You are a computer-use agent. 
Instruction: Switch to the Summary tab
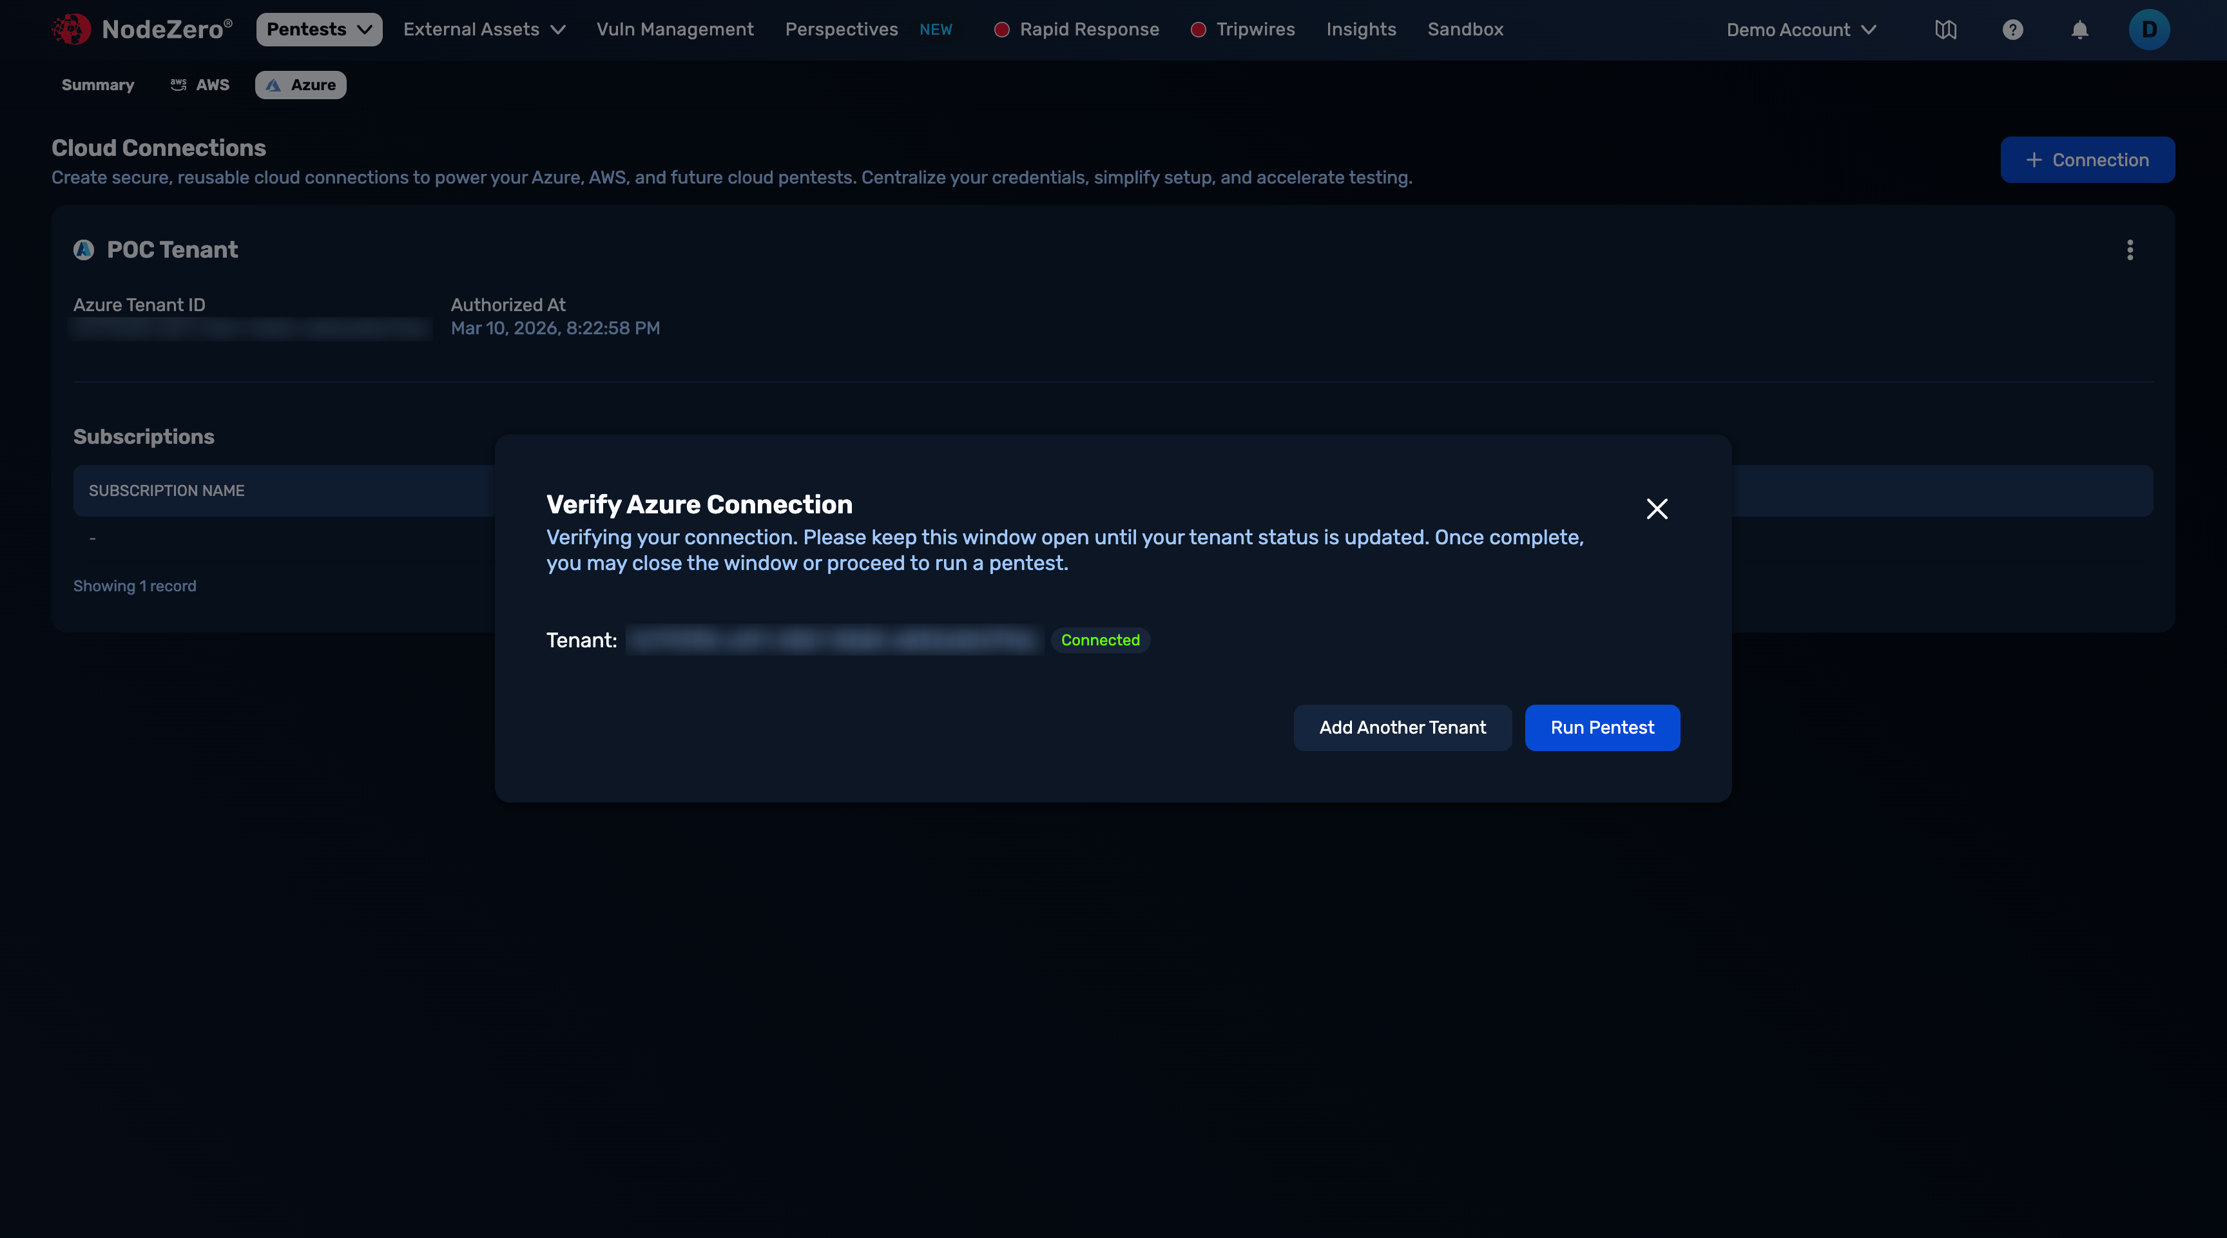click(97, 84)
